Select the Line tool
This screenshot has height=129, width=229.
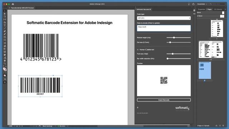point(5,28)
